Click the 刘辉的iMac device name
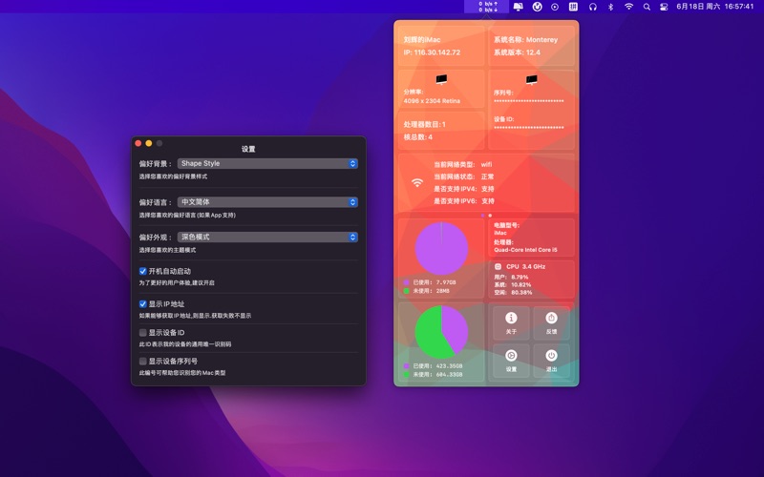The height and width of the screenshot is (477, 764). pos(422,40)
